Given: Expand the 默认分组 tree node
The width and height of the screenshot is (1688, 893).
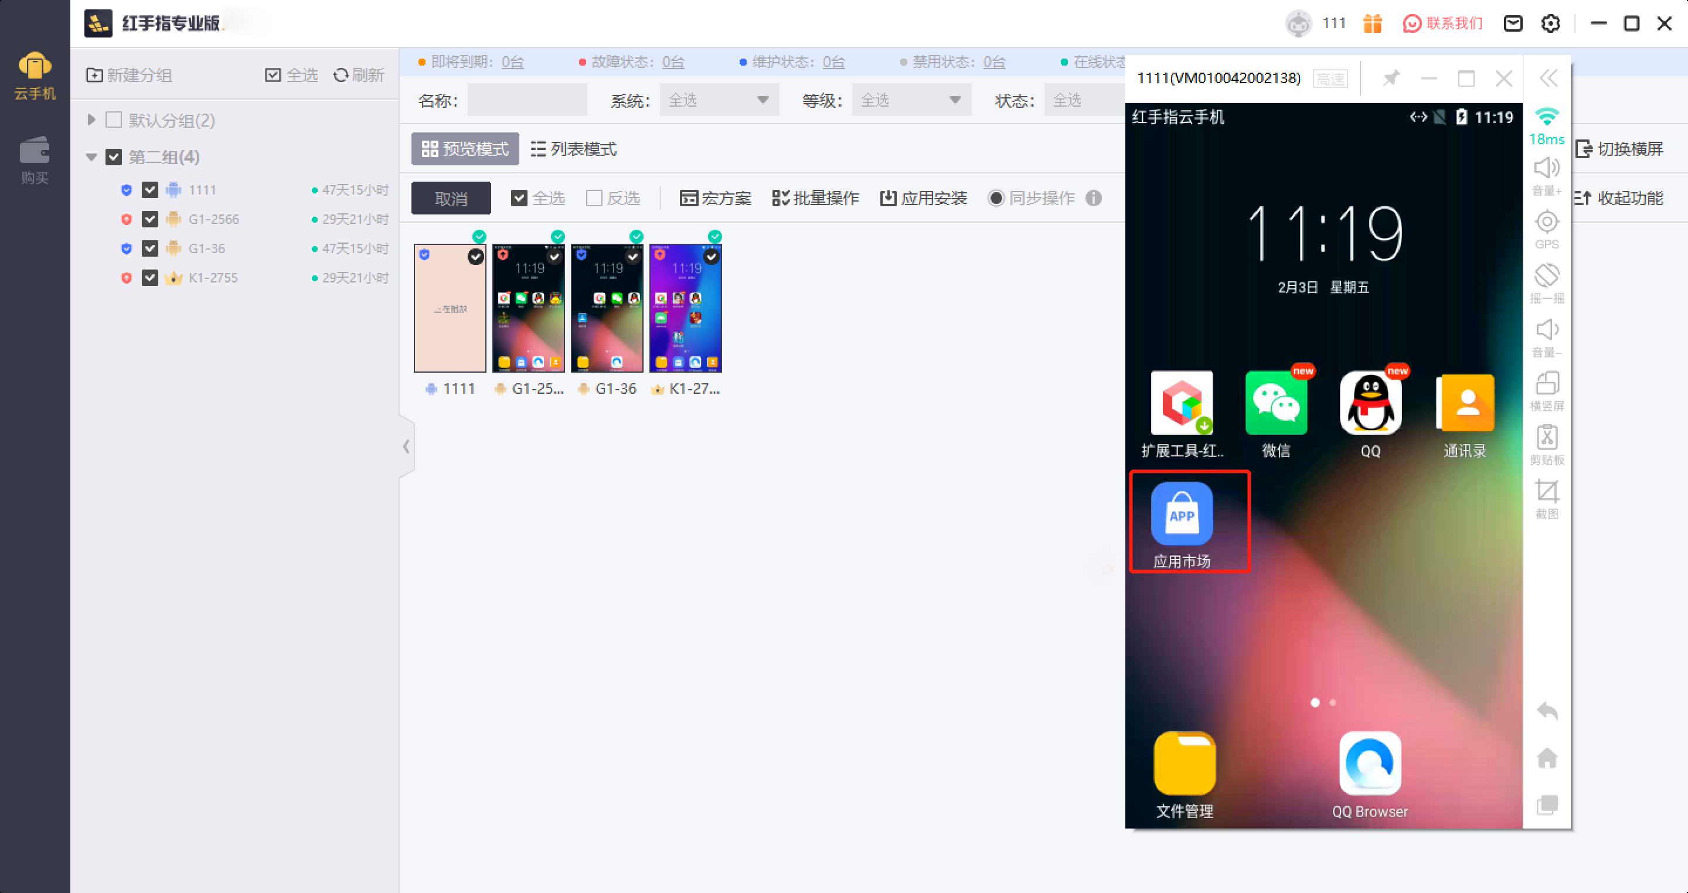Looking at the screenshot, I should coord(91,120).
